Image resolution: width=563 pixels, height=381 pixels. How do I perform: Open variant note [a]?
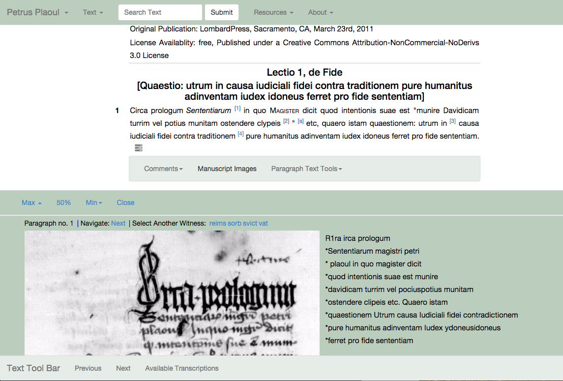pyautogui.click(x=300, y=121)
